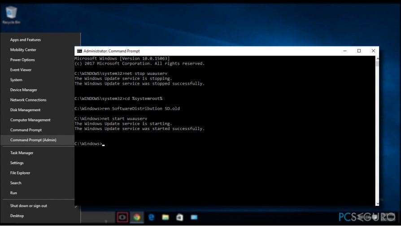Click the 'cd %systemroot%' command line

click(118, 99)
